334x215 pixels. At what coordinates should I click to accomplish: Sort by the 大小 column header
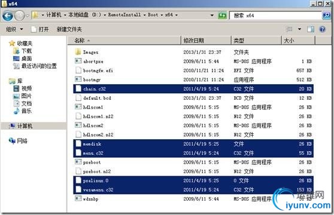click(298, 41)
